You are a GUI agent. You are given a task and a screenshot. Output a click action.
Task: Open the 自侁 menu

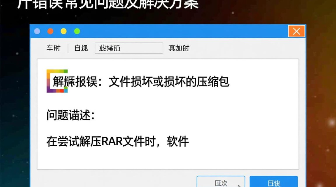click(80, 48)
